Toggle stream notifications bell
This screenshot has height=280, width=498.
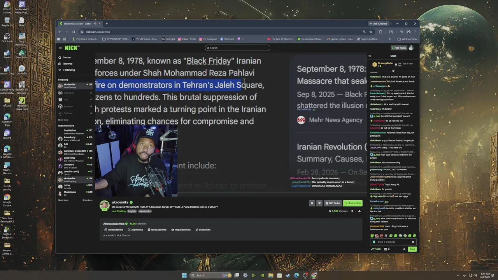312,203
